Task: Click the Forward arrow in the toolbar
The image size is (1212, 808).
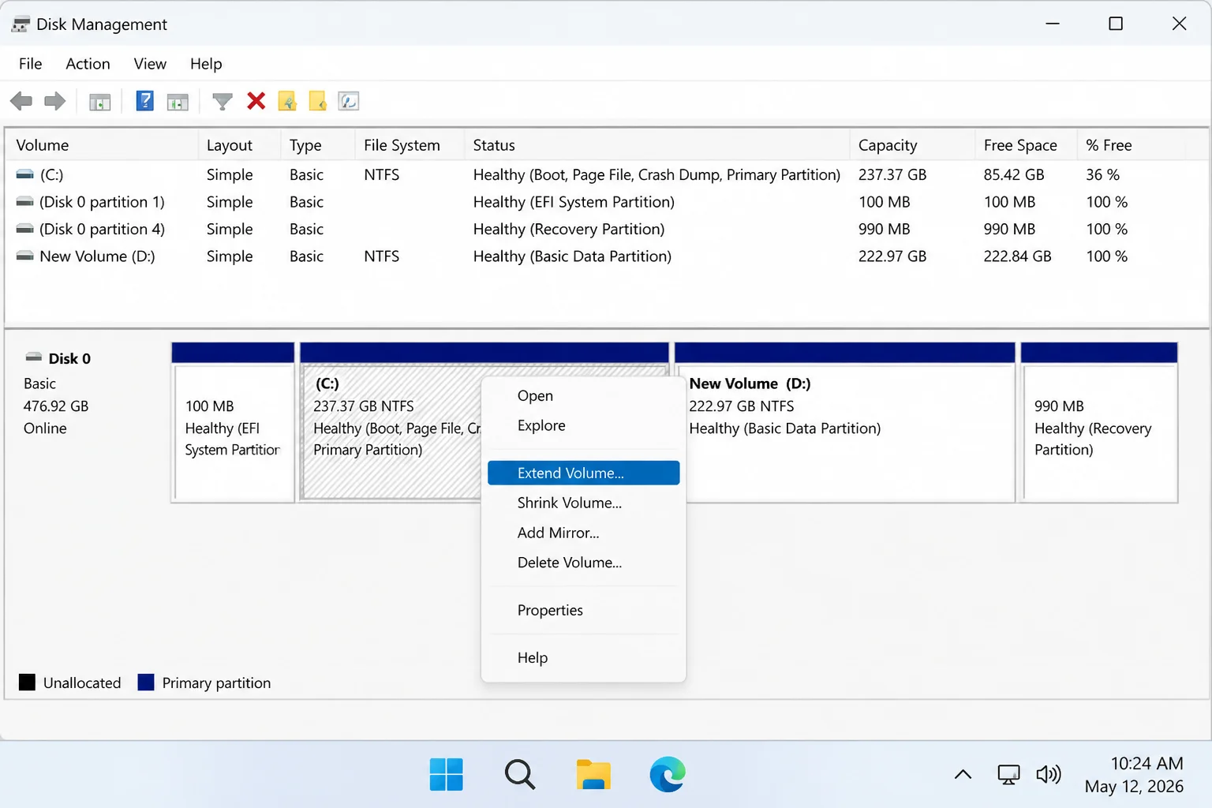Action: (x=54, y=101)
